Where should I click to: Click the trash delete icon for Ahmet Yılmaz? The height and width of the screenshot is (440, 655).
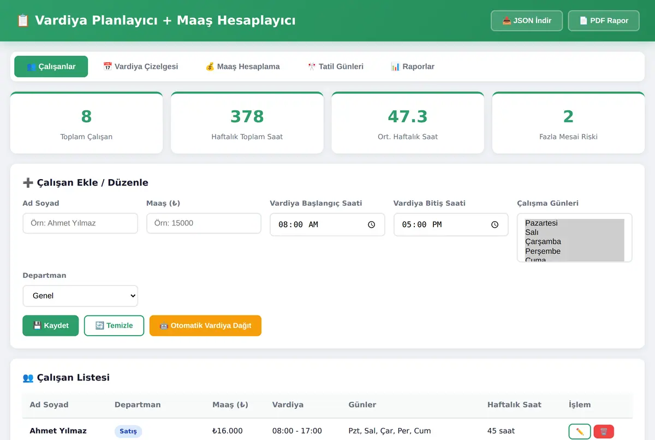604,431
